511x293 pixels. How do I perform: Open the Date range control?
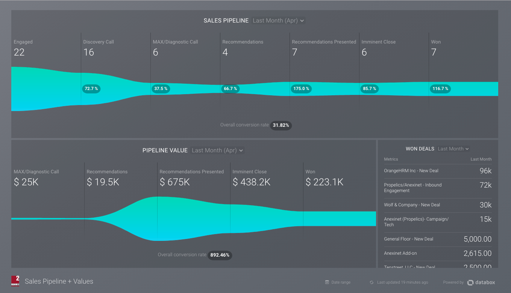pyautogui.click(x=338, y=282)
